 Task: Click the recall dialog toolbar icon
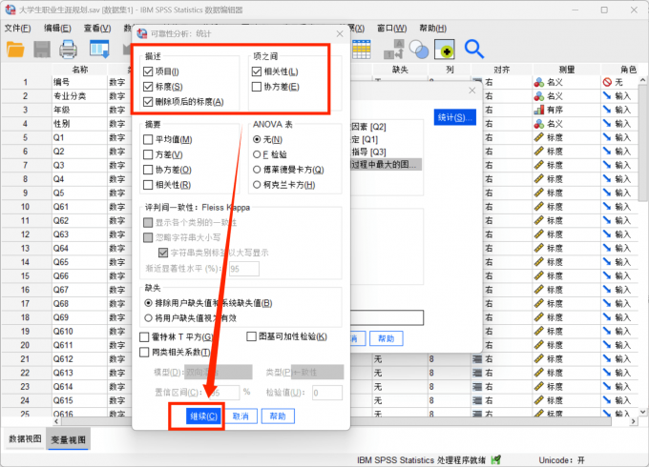pyautogui.click(x=99, y=49)
